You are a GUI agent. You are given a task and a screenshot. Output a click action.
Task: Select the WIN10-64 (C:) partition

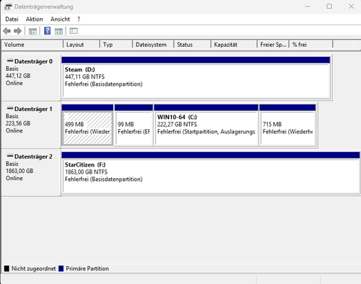tap(206, 125)
